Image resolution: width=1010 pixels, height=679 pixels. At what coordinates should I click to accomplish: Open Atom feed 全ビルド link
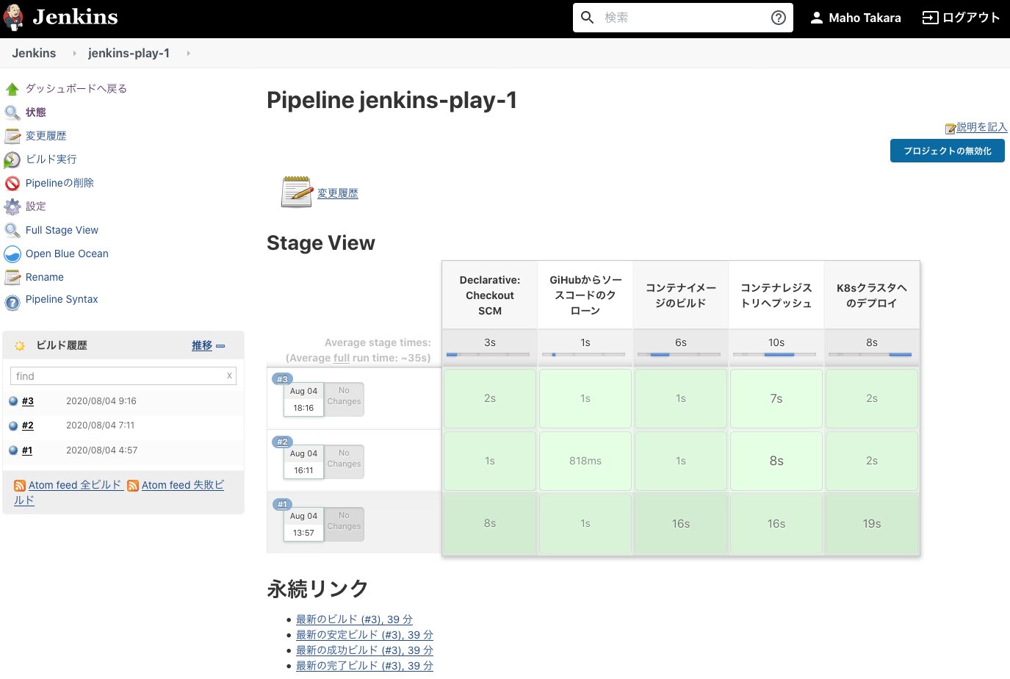pos(75,485)
